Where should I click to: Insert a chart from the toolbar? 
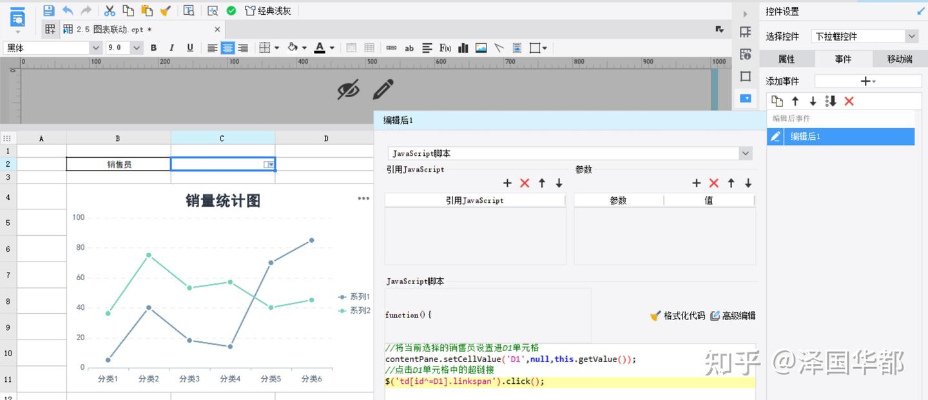click(x=462, y=48)
